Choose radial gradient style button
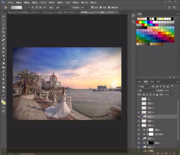Viewport: 180px width, 155px height. coord(33,7)
